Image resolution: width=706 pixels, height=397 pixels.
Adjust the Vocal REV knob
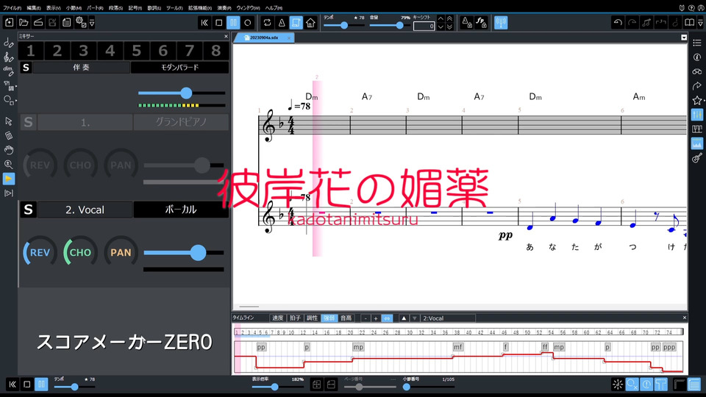pos(40,252)
